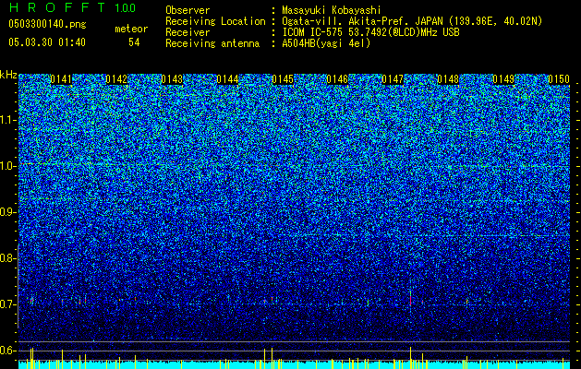This screenshot has height=369, width=581.
Task: Click the HROFFT 1.00 title text
Action: pyautogui.click(x=73, y=7)
